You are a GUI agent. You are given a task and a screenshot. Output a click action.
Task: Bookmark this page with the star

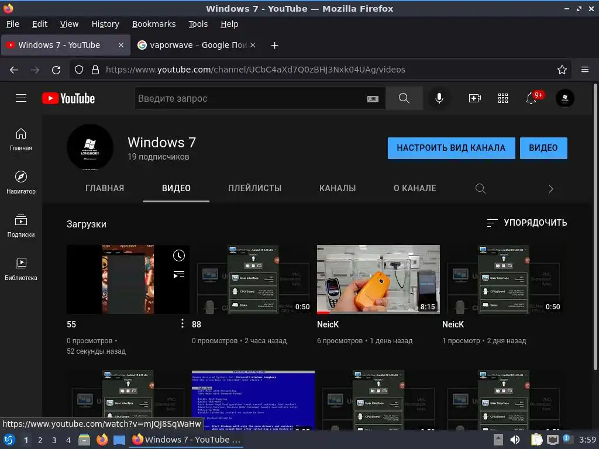(562, 70)
